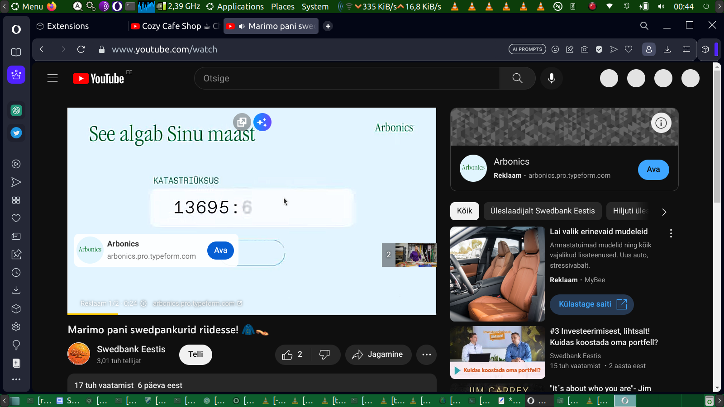The height and width of the screenshot is (407, 724).
Task: Open Settings gear in the sidebar
Action: 16,327
